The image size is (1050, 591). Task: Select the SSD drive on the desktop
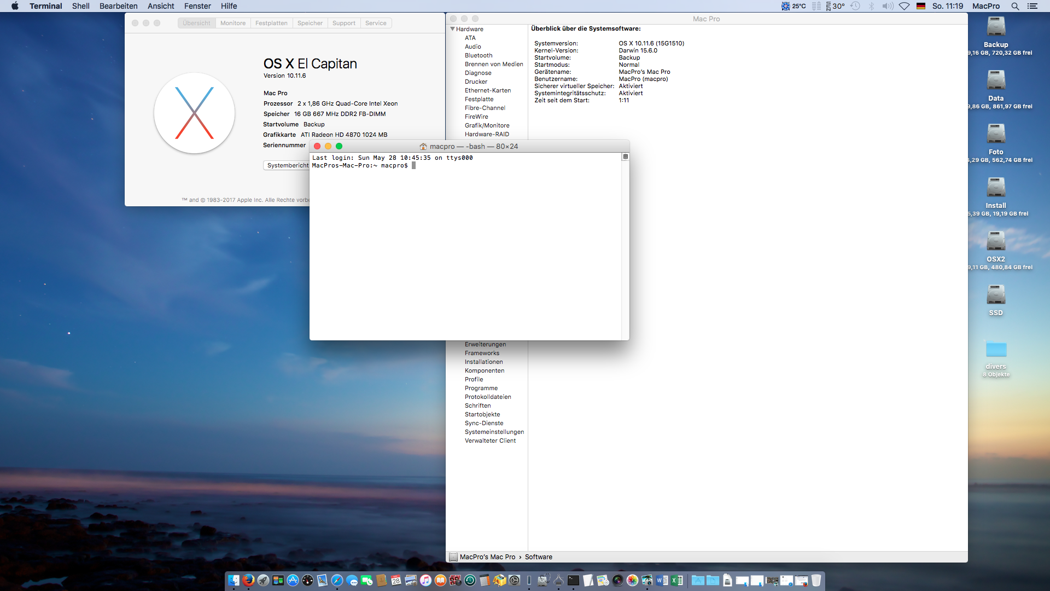point(996,295)
